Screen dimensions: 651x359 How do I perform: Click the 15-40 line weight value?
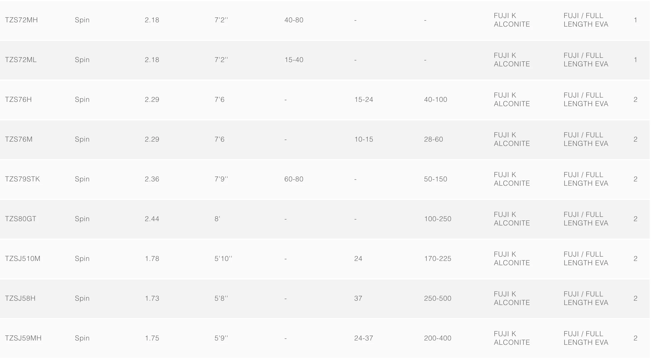point(294,60)
